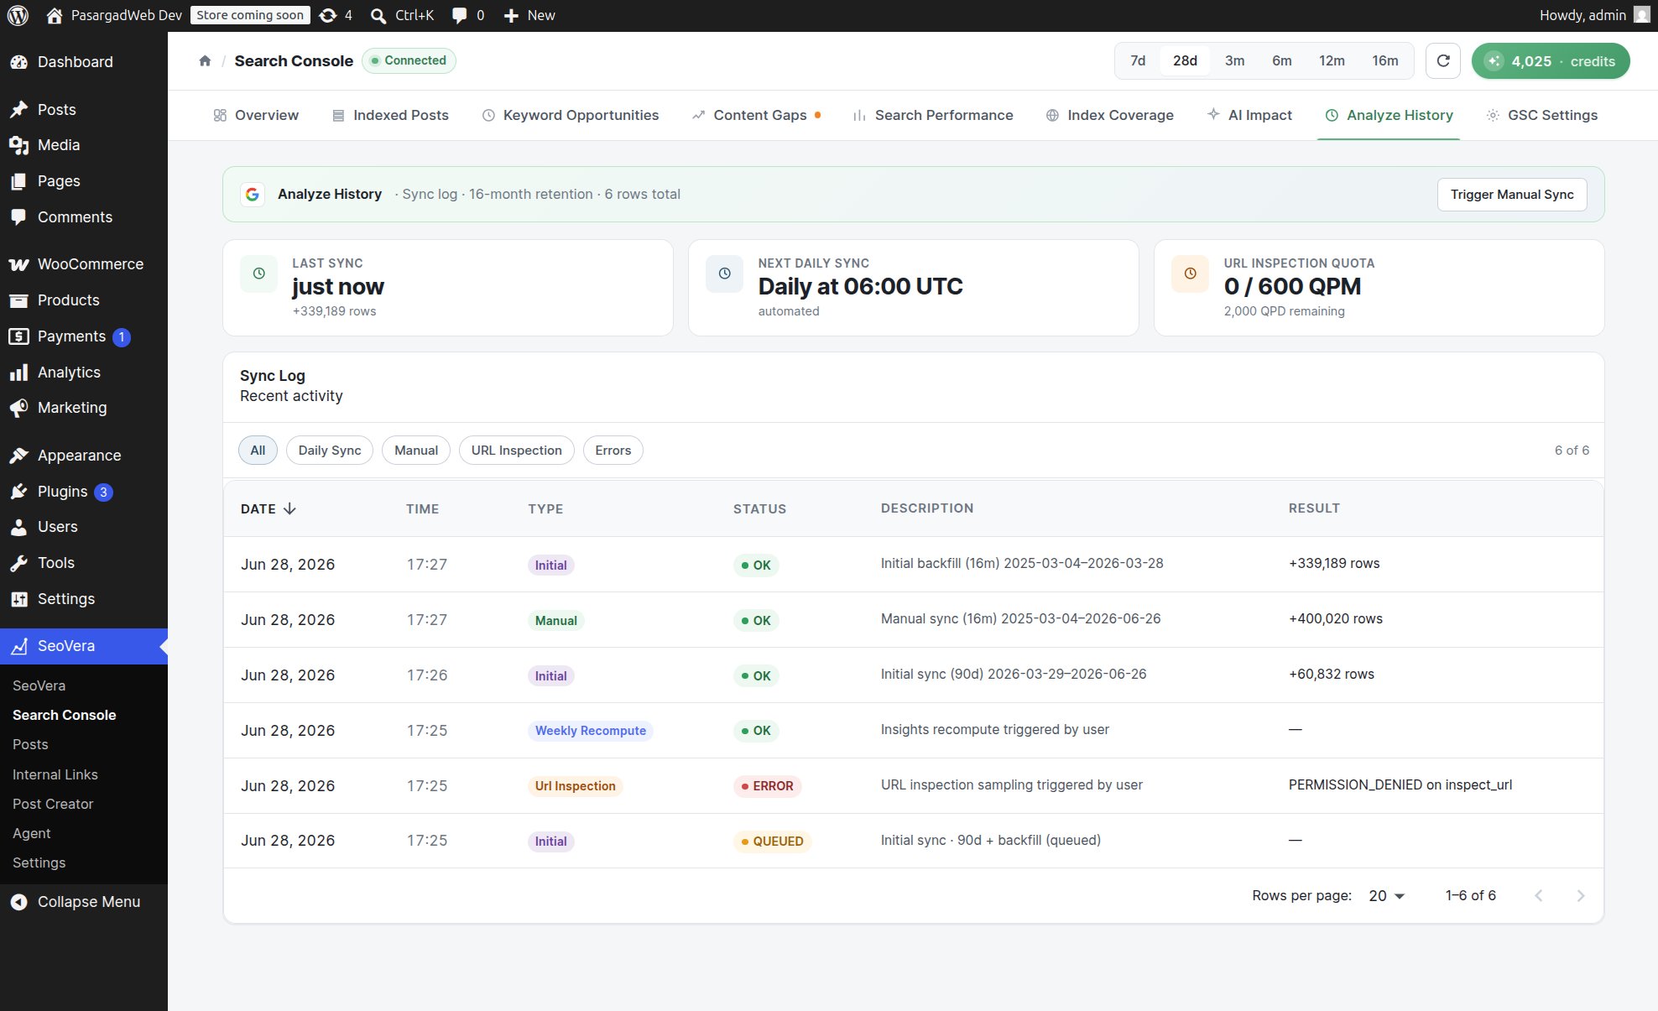Screen dimensions: 1658x1011
Task: Select the 12m date range
Action: click(x=1332, y=60)
